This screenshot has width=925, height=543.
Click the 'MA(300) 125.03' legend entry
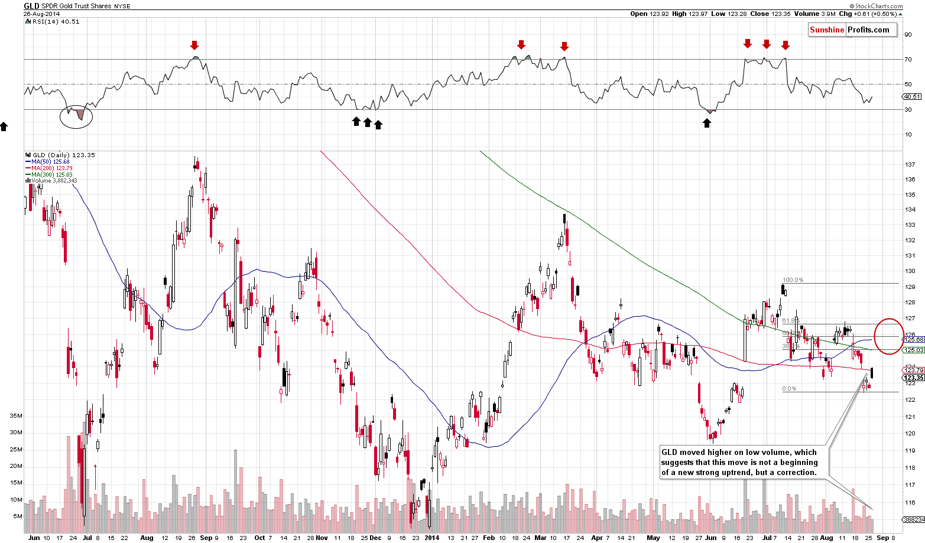[49, 174]
